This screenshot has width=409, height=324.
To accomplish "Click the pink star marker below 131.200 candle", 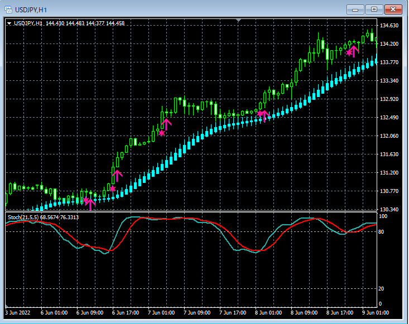I will point(113,189).
